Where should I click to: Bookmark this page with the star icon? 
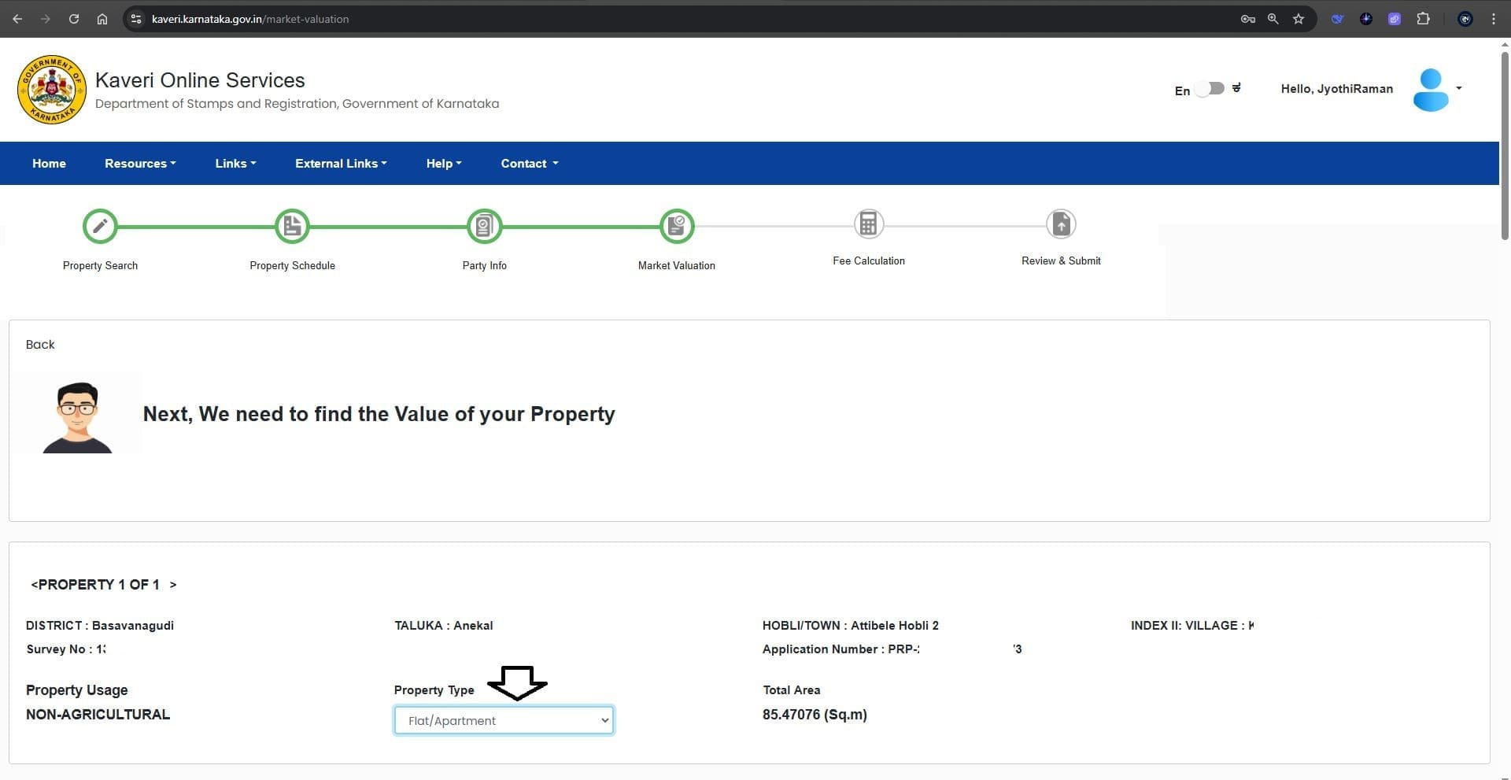[x=1299, y=19]
